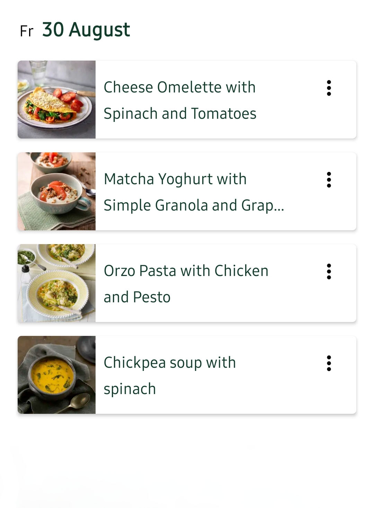Click the truncated "Grap..." text
The height and width of the screenshot is (508, 374).
(x=262, y=205)
